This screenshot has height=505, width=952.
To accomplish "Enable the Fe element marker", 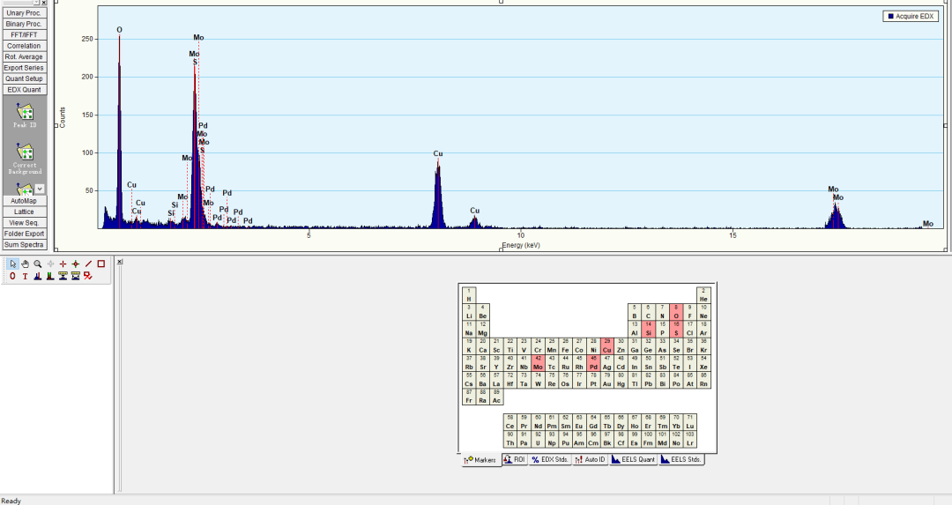I will [x=565, y=346].
